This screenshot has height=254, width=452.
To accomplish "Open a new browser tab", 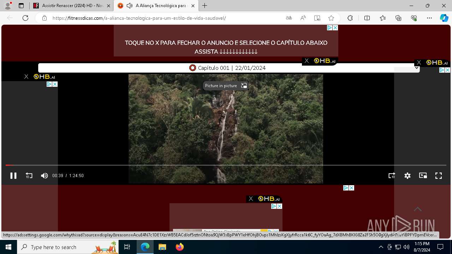I will click(205, 6).
